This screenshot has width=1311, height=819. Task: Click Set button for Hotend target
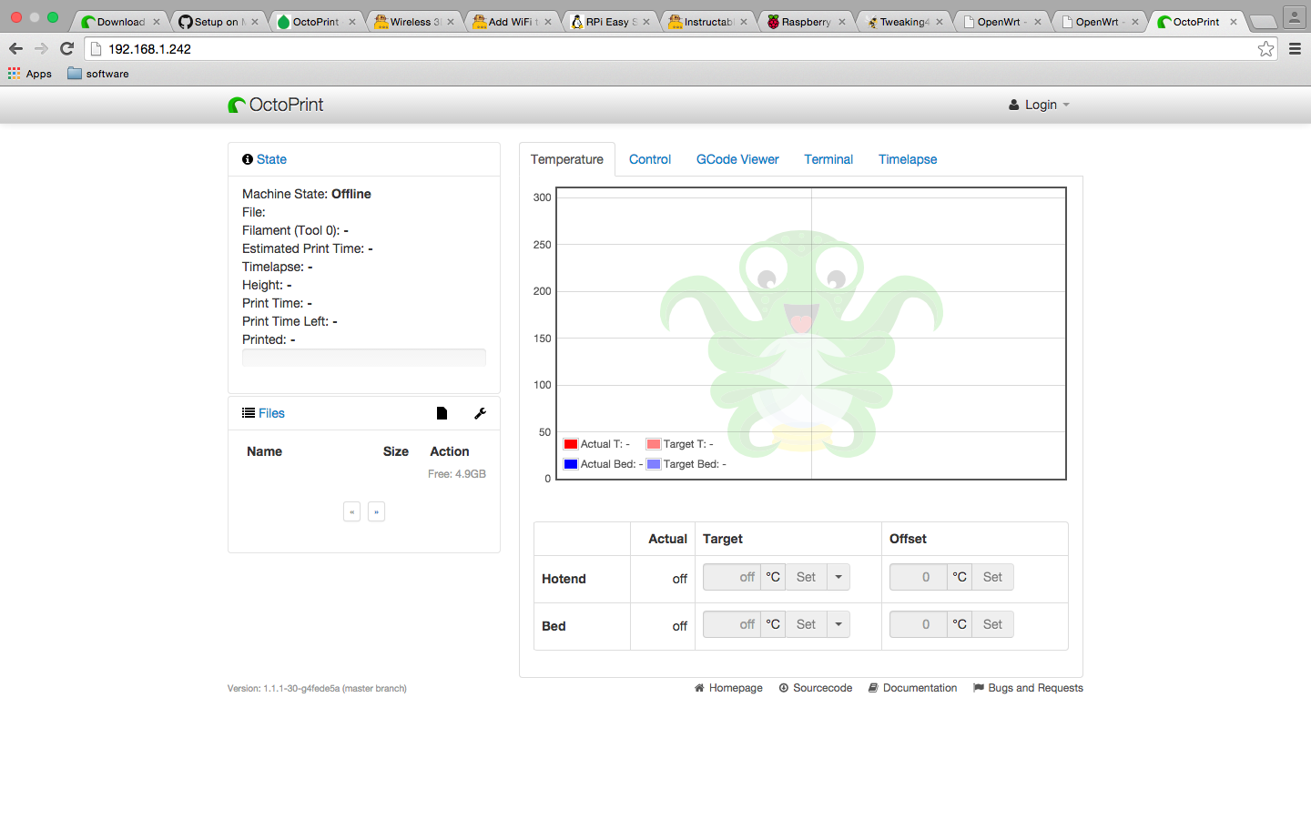click(x=806, y=577)
